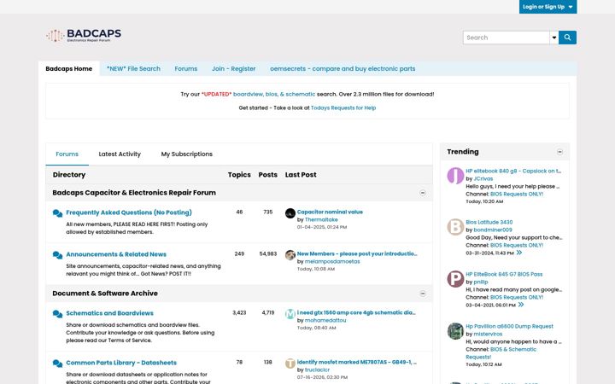
Task: Click into the Search input field
Action: (x=506, y=38)
